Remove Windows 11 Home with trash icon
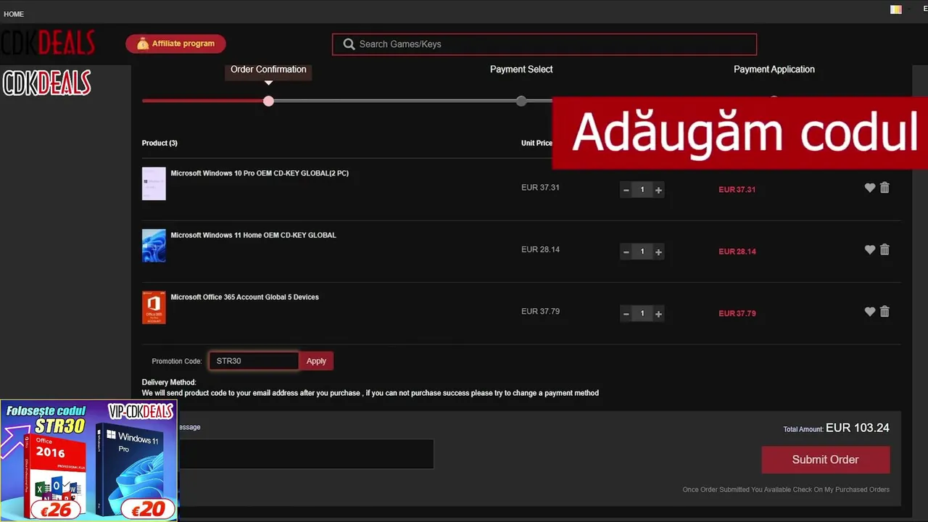The width and height of the screenshot is (928, 522). (884, 249)
